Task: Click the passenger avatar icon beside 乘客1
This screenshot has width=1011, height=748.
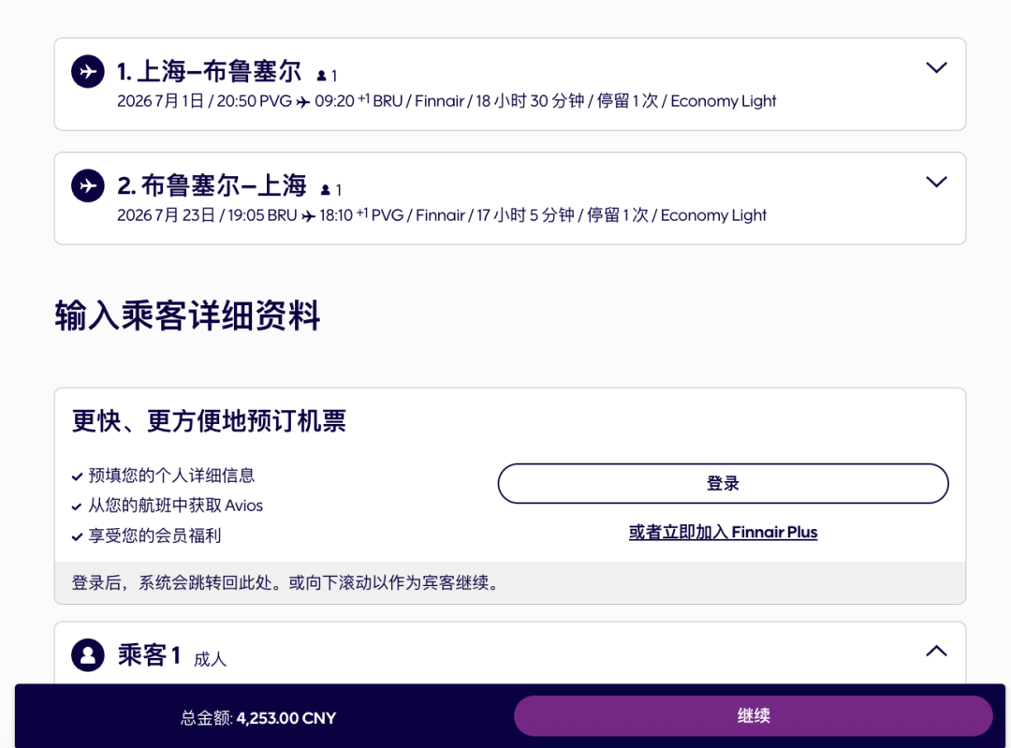Action: (x=87, y=654)
